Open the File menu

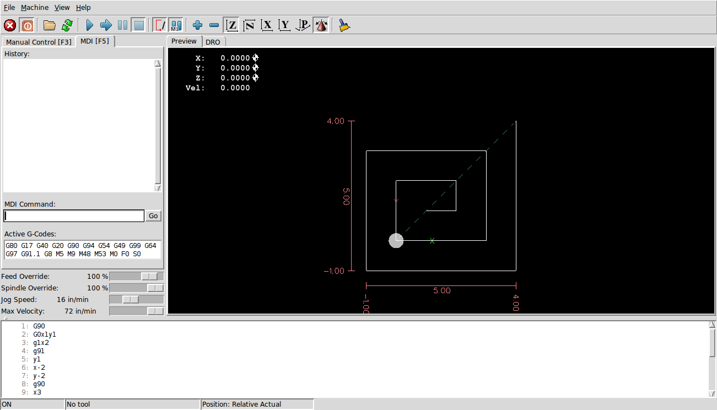[9, 8]
